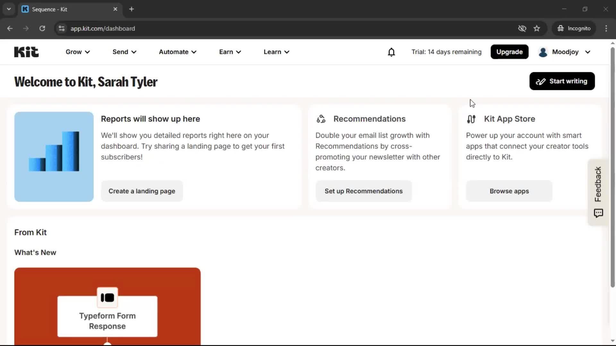The width and height of the screenshot is (616, 346).
Task: Open browser three-dot menu
Action: pyautogui.click(x=606, y=29)
